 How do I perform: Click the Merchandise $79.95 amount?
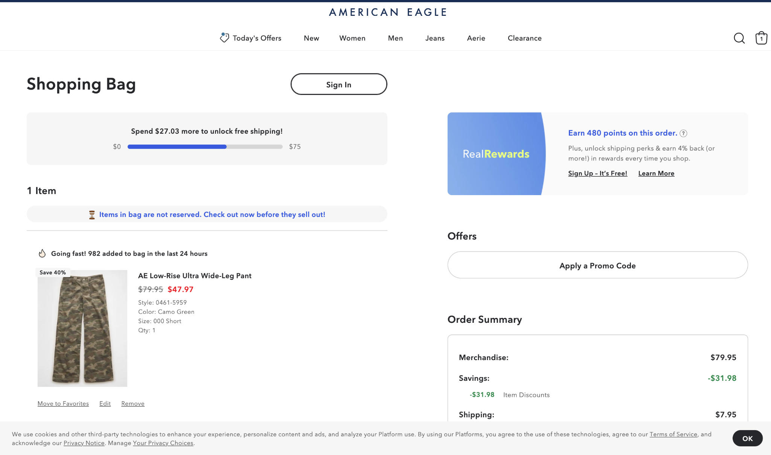723,357
